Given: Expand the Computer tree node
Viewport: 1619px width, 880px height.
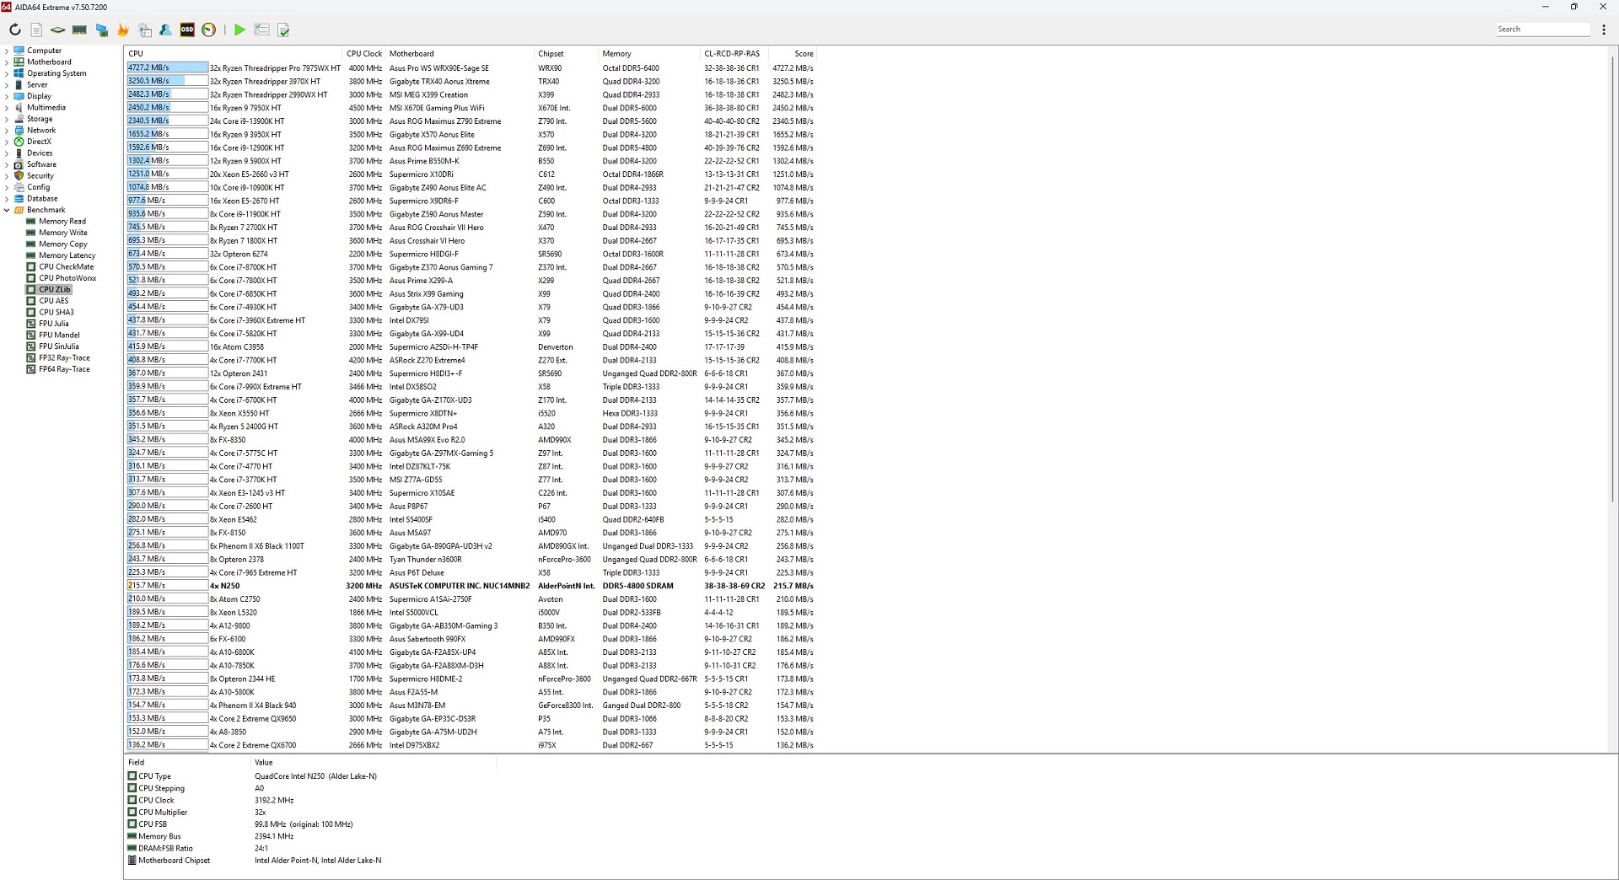Looking at the screenshot, I should pyautogui.click(x=7, y=51).
